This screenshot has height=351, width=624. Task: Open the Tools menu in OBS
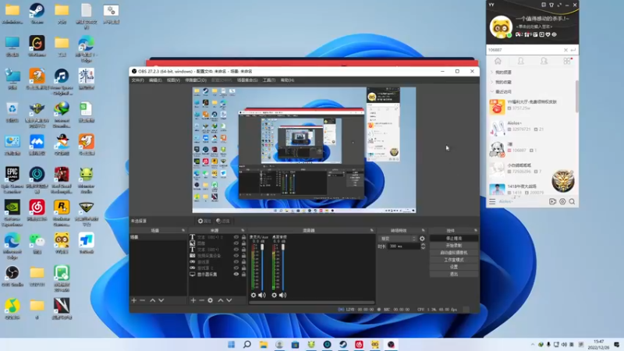coord(269,80)
